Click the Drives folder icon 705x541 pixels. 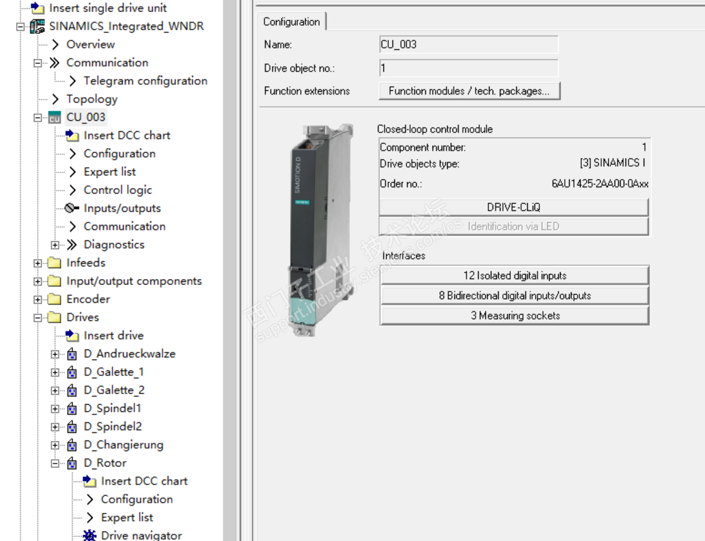point(55,317)
